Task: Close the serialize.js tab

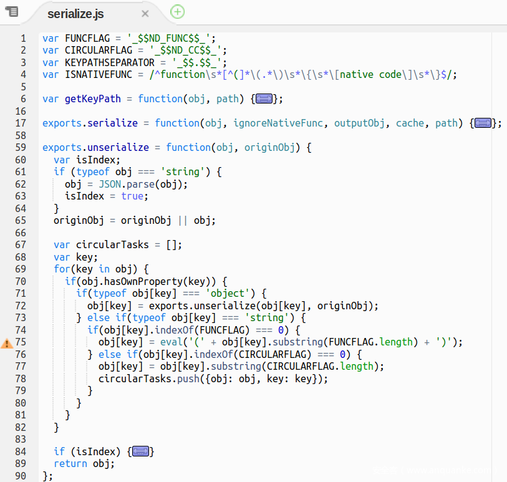Action: point(145,14)
